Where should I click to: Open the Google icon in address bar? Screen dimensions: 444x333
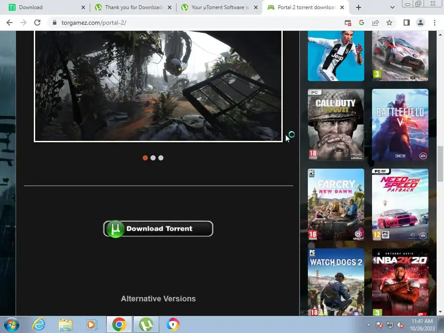(x=361, y=23)
